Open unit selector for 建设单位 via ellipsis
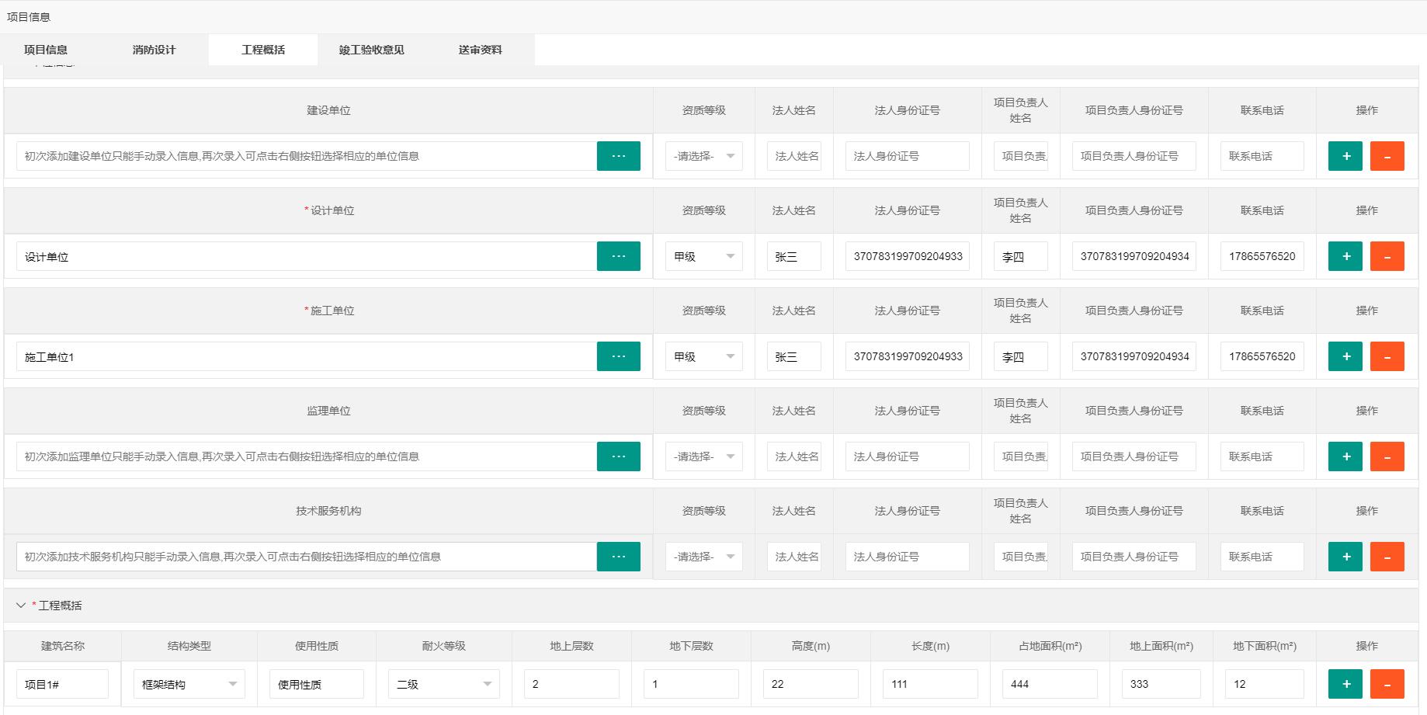1427x715 pixels. coord(618,155)
